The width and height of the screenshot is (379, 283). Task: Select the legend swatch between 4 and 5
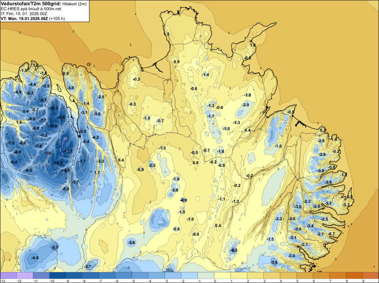point(288,275)
